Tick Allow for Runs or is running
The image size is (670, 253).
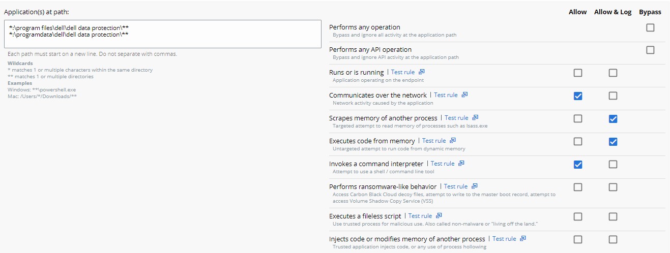[x=578, y=73]
